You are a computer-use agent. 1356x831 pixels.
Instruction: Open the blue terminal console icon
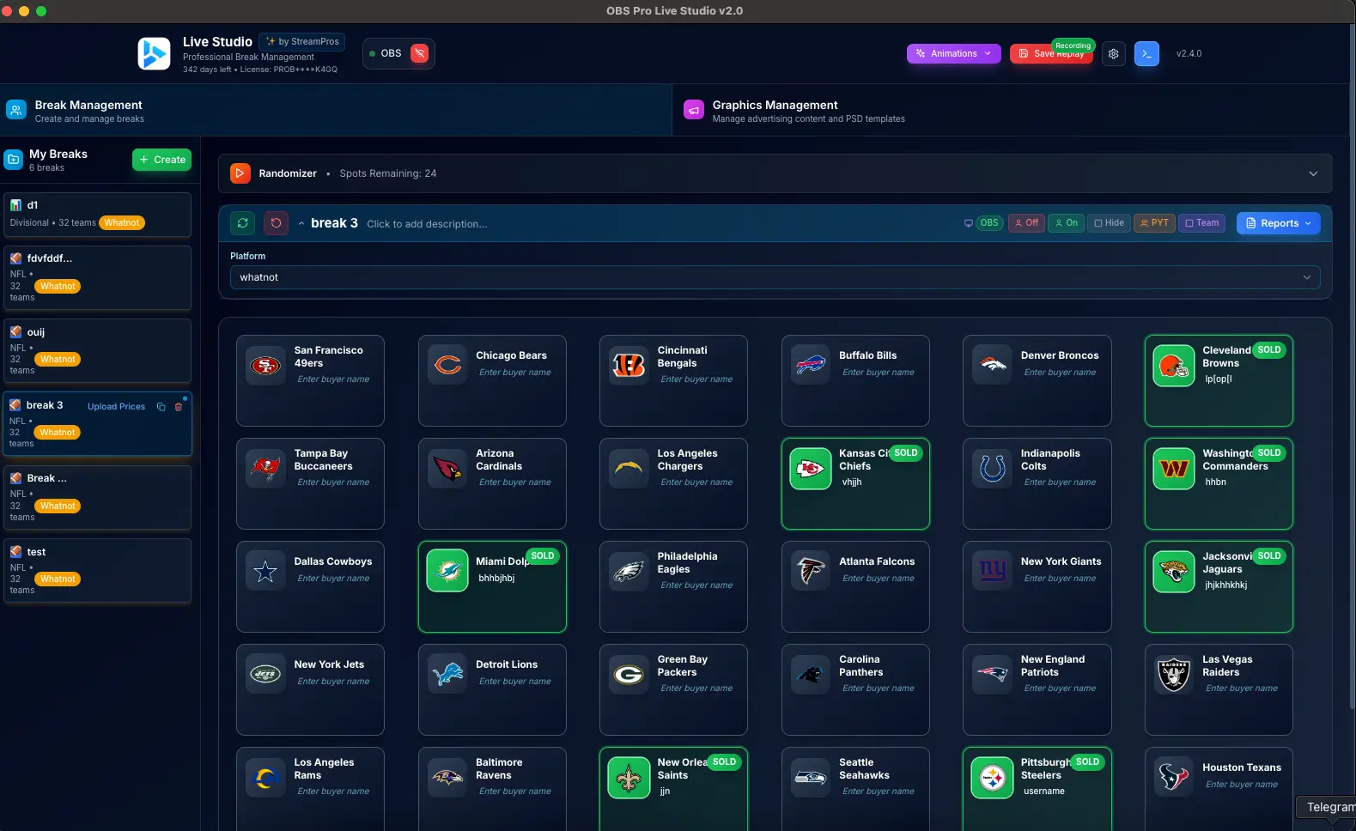1146,54
